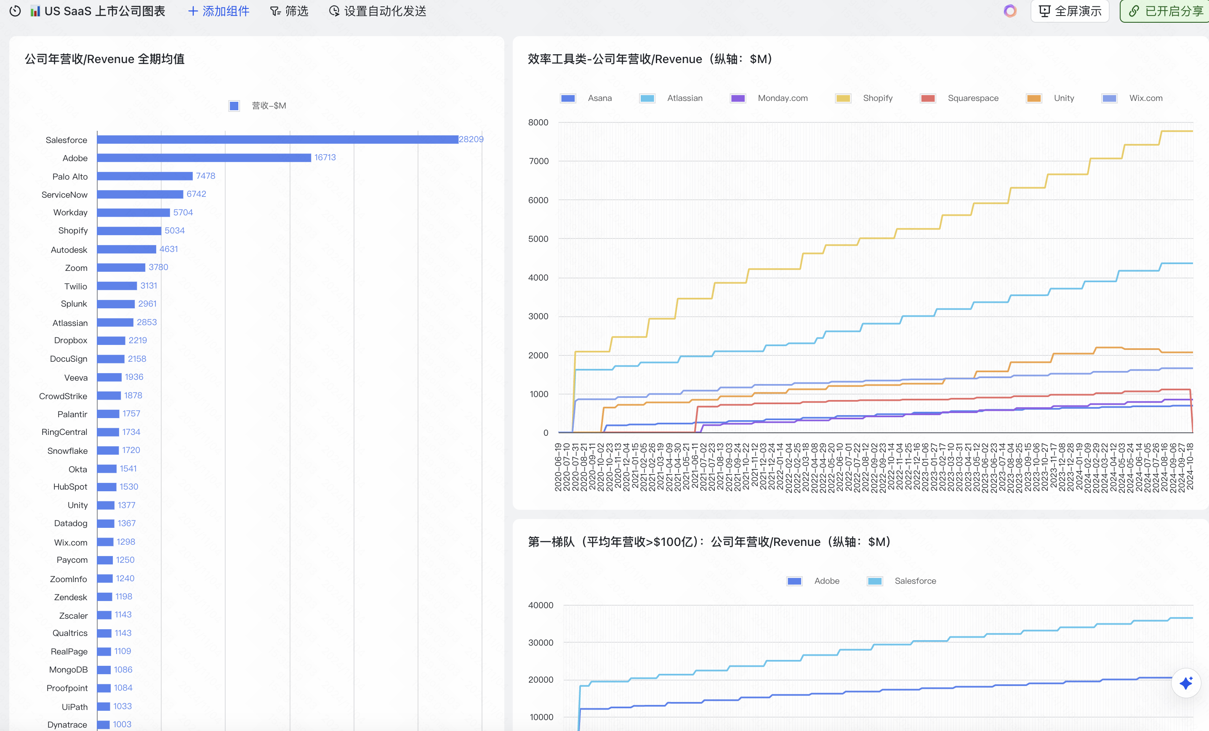Open the floating AI sparkle button
1209x731 pixels.
[x=1186, y=683]
